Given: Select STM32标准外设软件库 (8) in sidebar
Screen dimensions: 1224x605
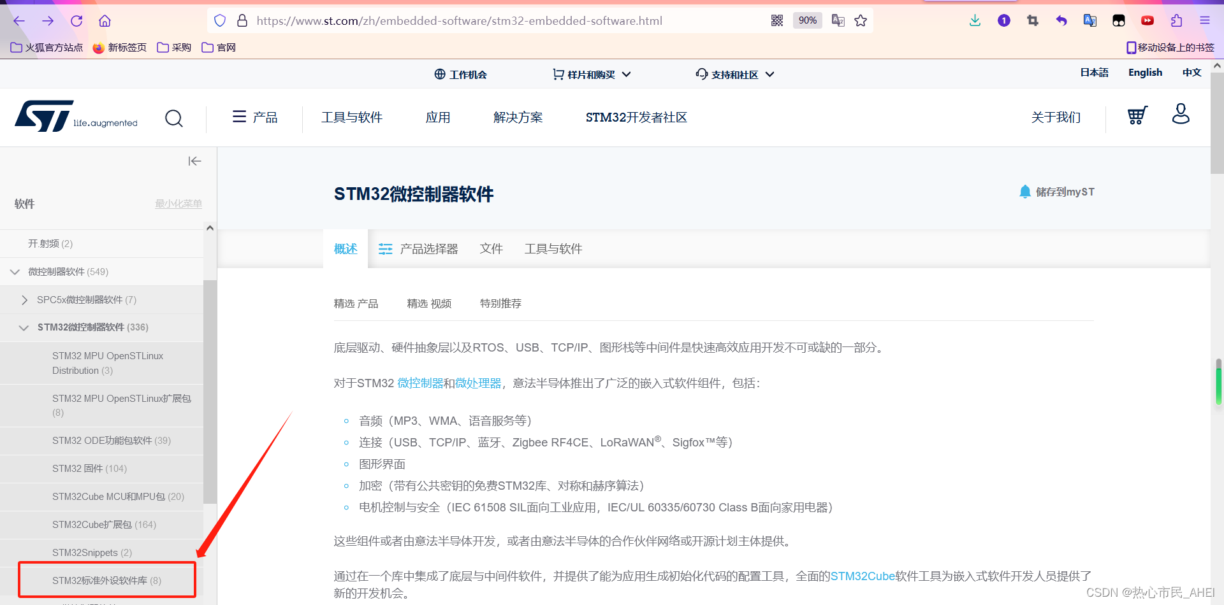Looking at the screenshot, I should coord(107,581).
